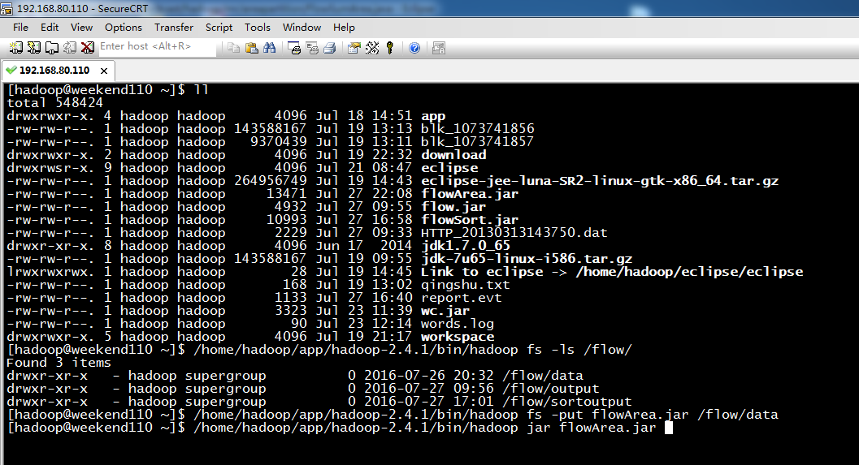The height and width of the screenshot is (465, 859).
Task: Click 'blk_1073741856' file name
Action: [478, 129]
